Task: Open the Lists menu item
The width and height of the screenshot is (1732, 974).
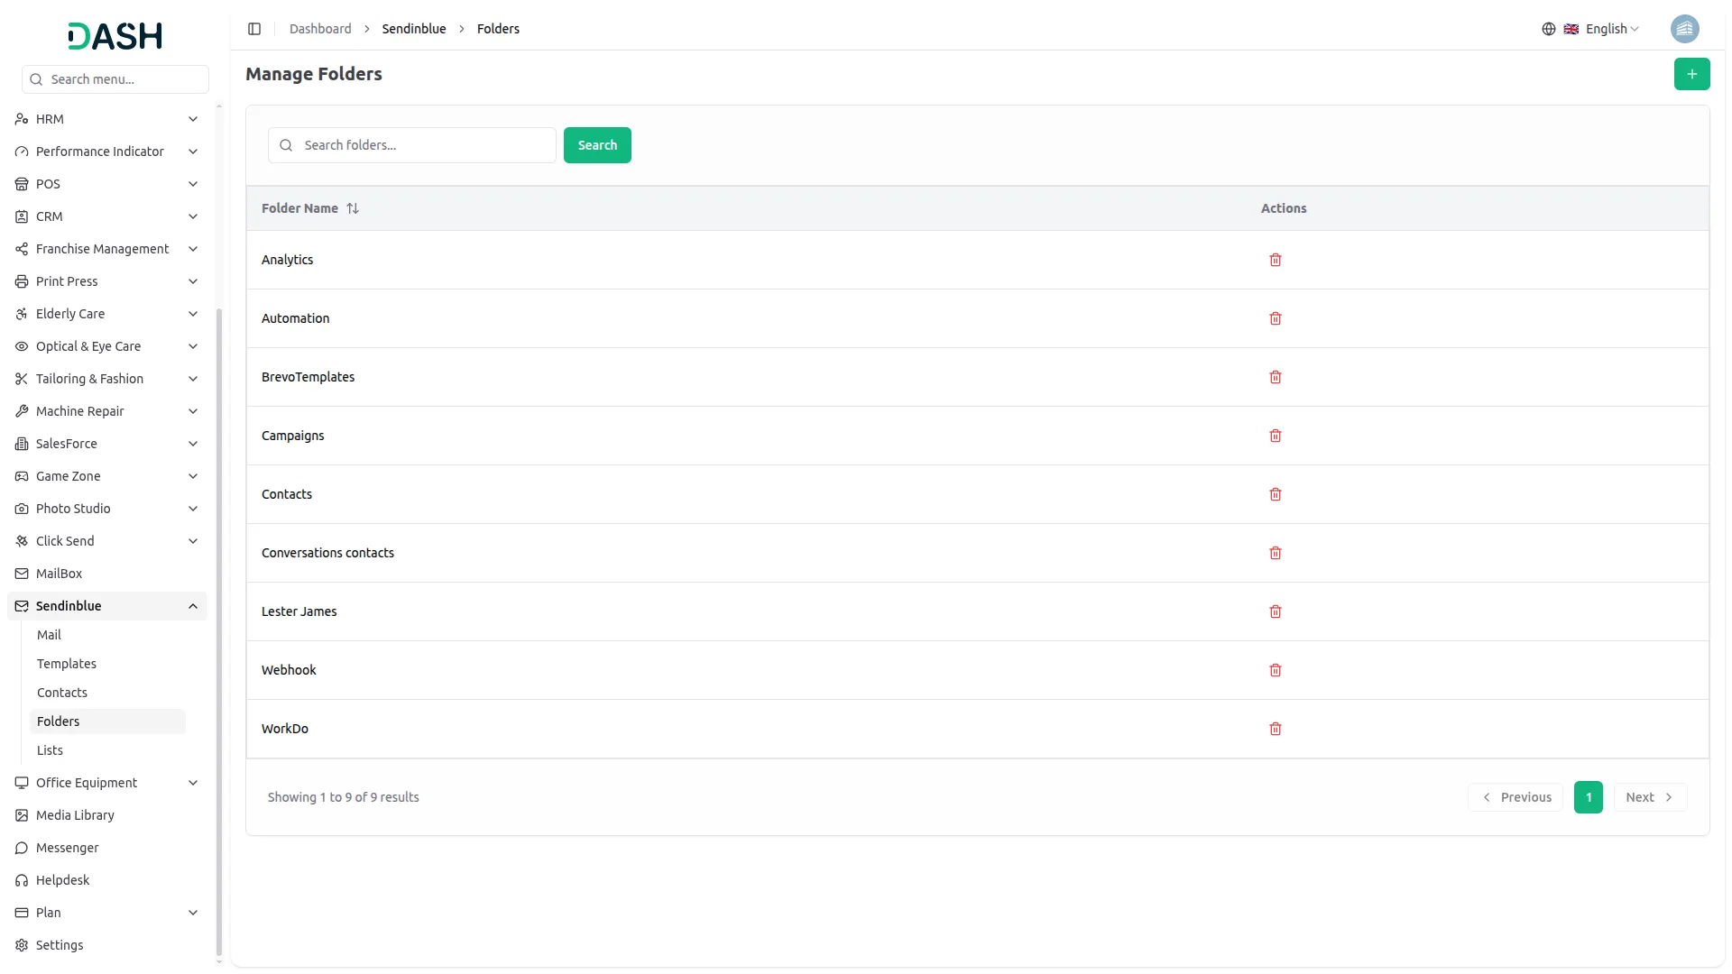Action: coord(50,749)
